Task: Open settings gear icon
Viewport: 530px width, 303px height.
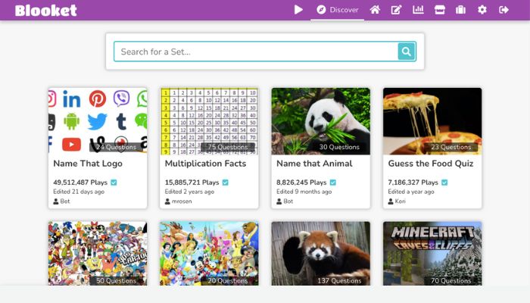Action: point(482,9)
